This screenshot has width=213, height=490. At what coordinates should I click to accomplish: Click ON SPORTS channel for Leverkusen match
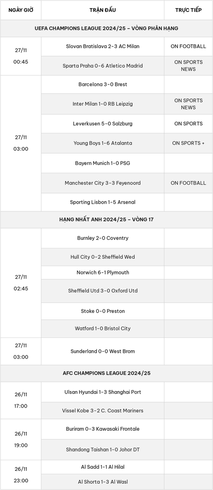coord(188,124)
